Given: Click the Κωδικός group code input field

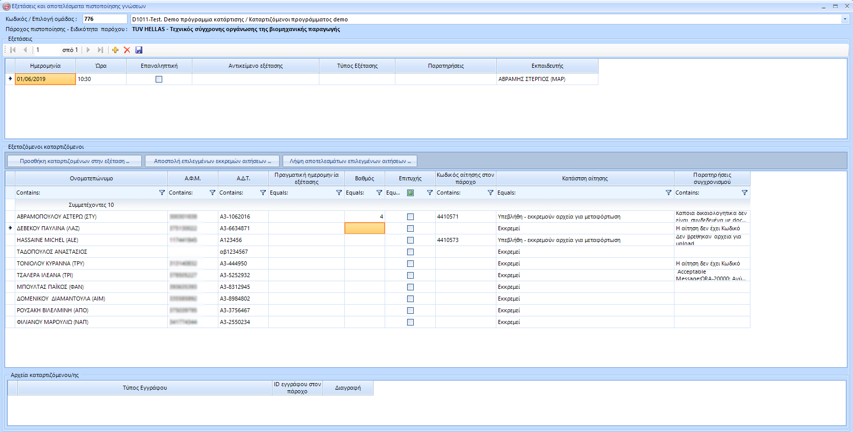Looking at the screenshot, I should pos(105,19).
